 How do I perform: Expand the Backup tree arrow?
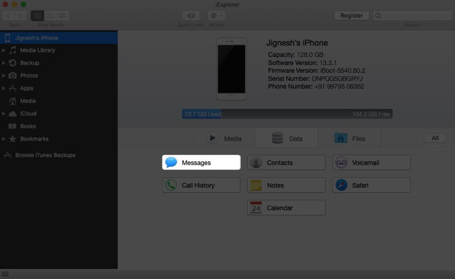4,63
